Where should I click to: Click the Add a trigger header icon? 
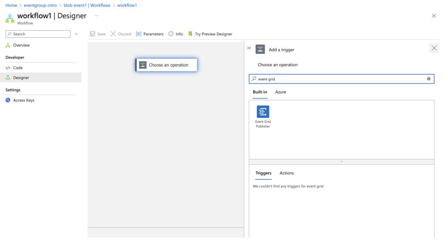260,49
